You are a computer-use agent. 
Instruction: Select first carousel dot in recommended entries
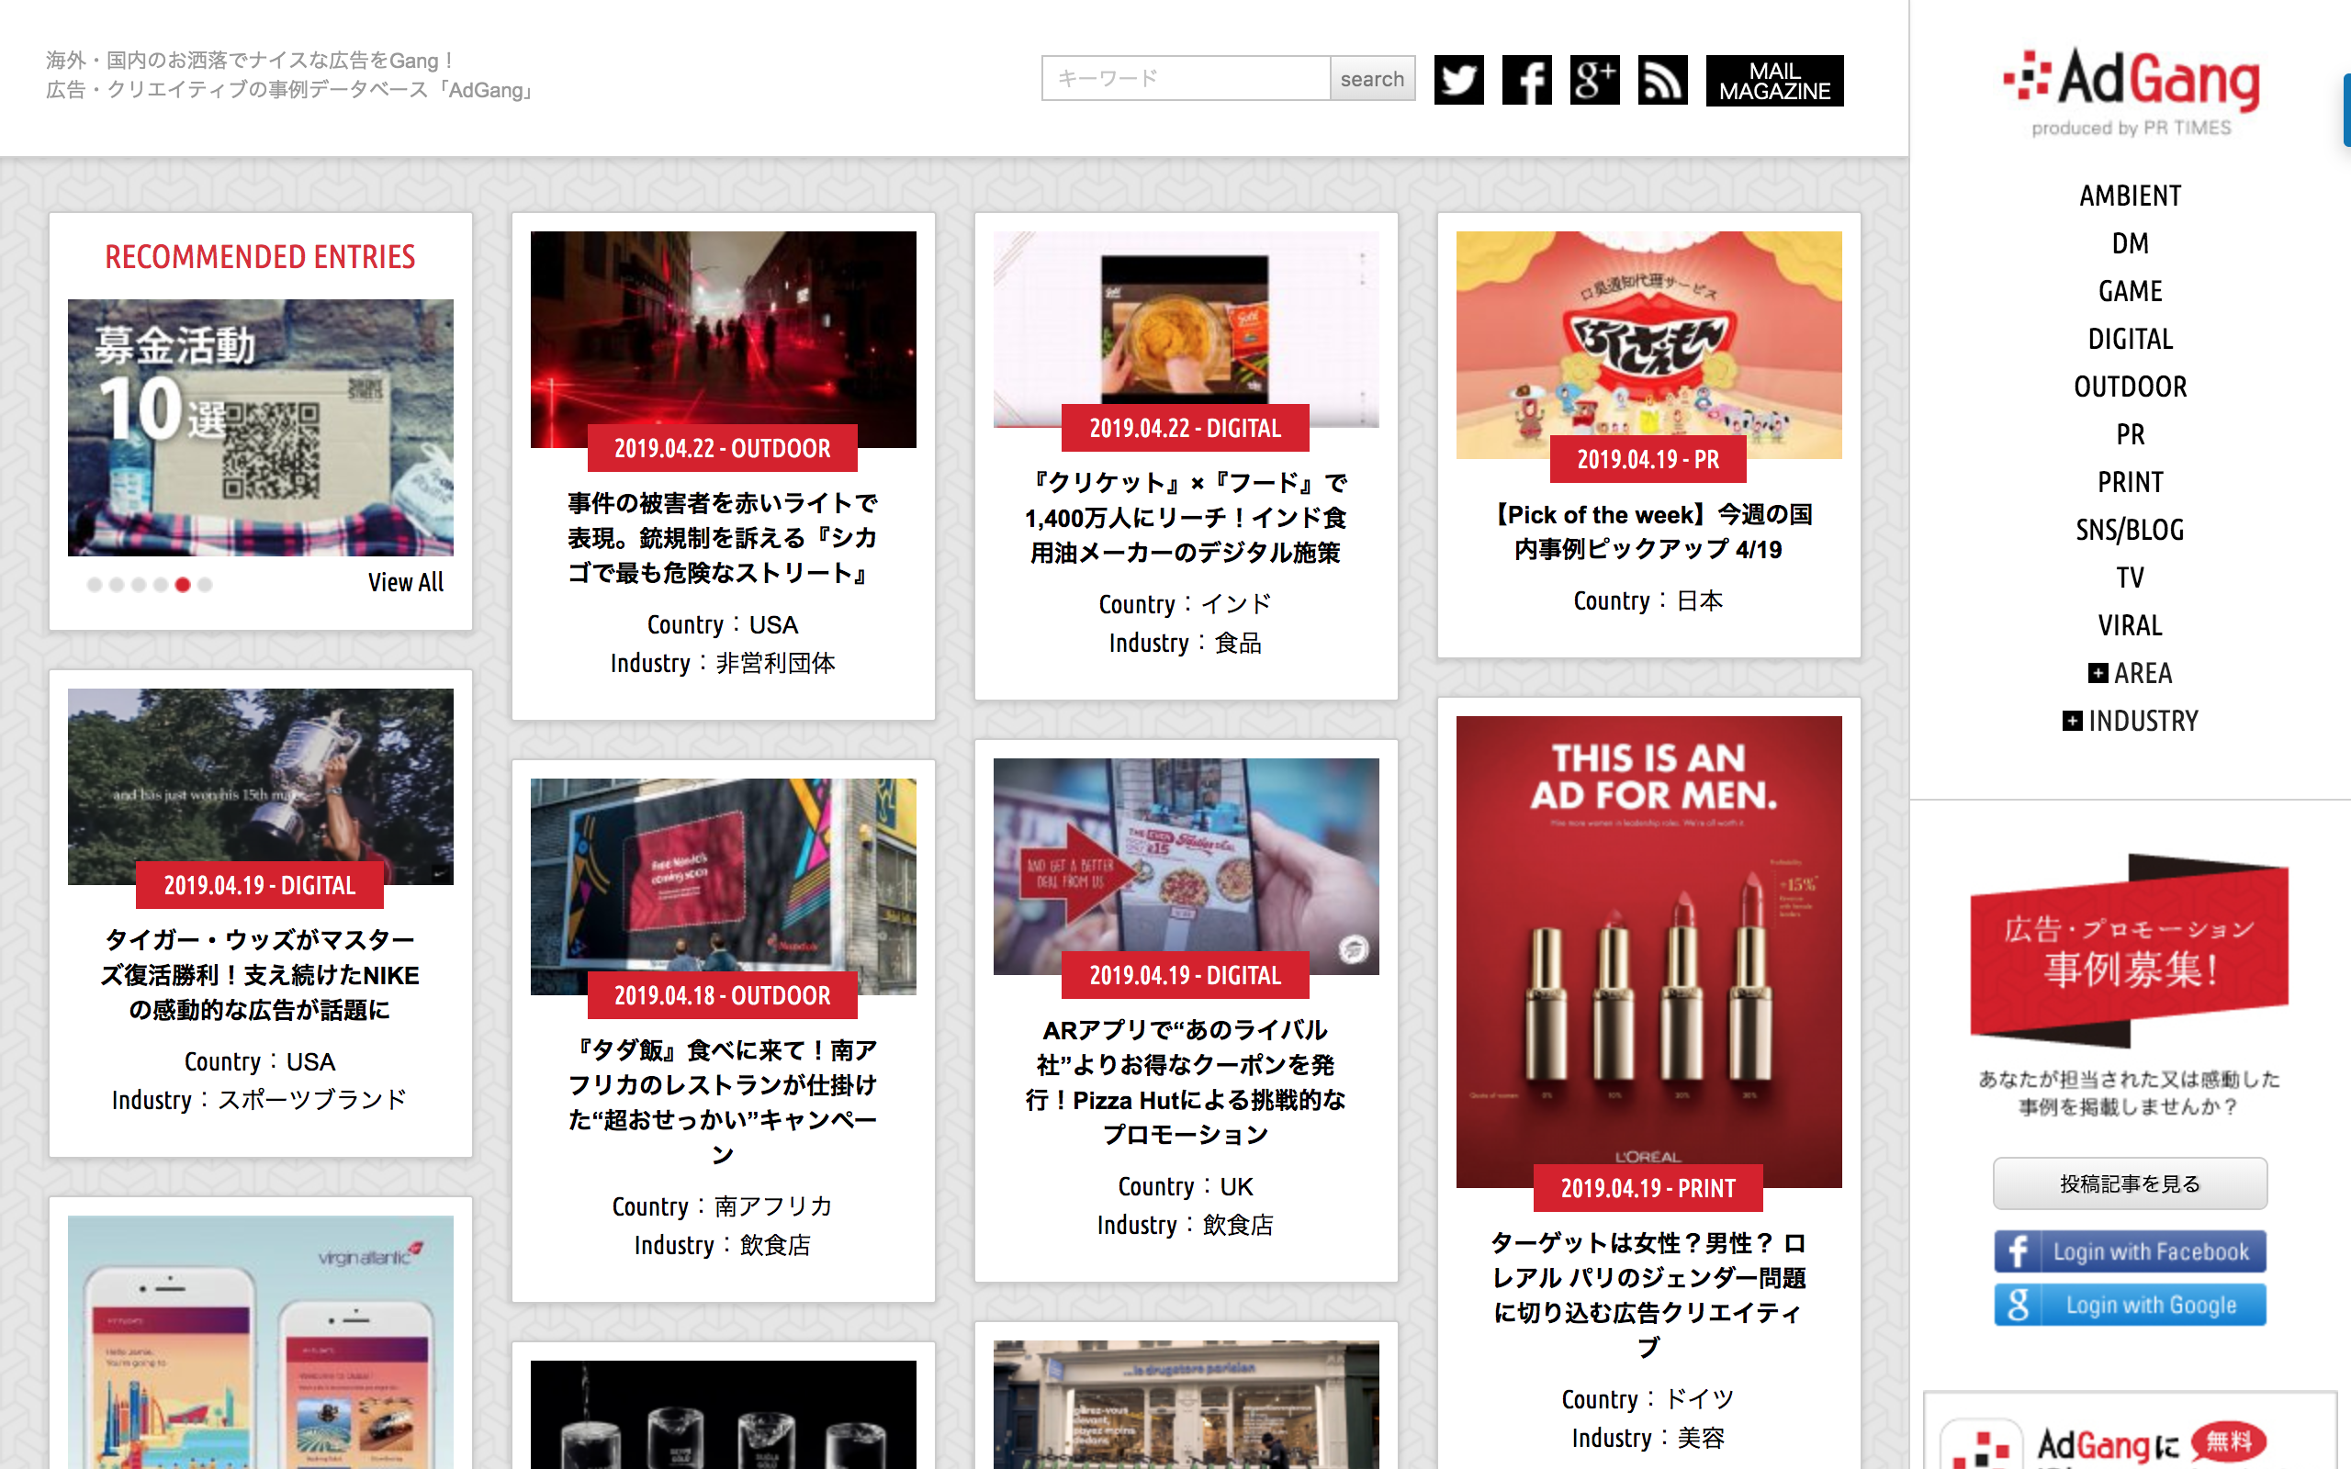click(x=95, y=584)
